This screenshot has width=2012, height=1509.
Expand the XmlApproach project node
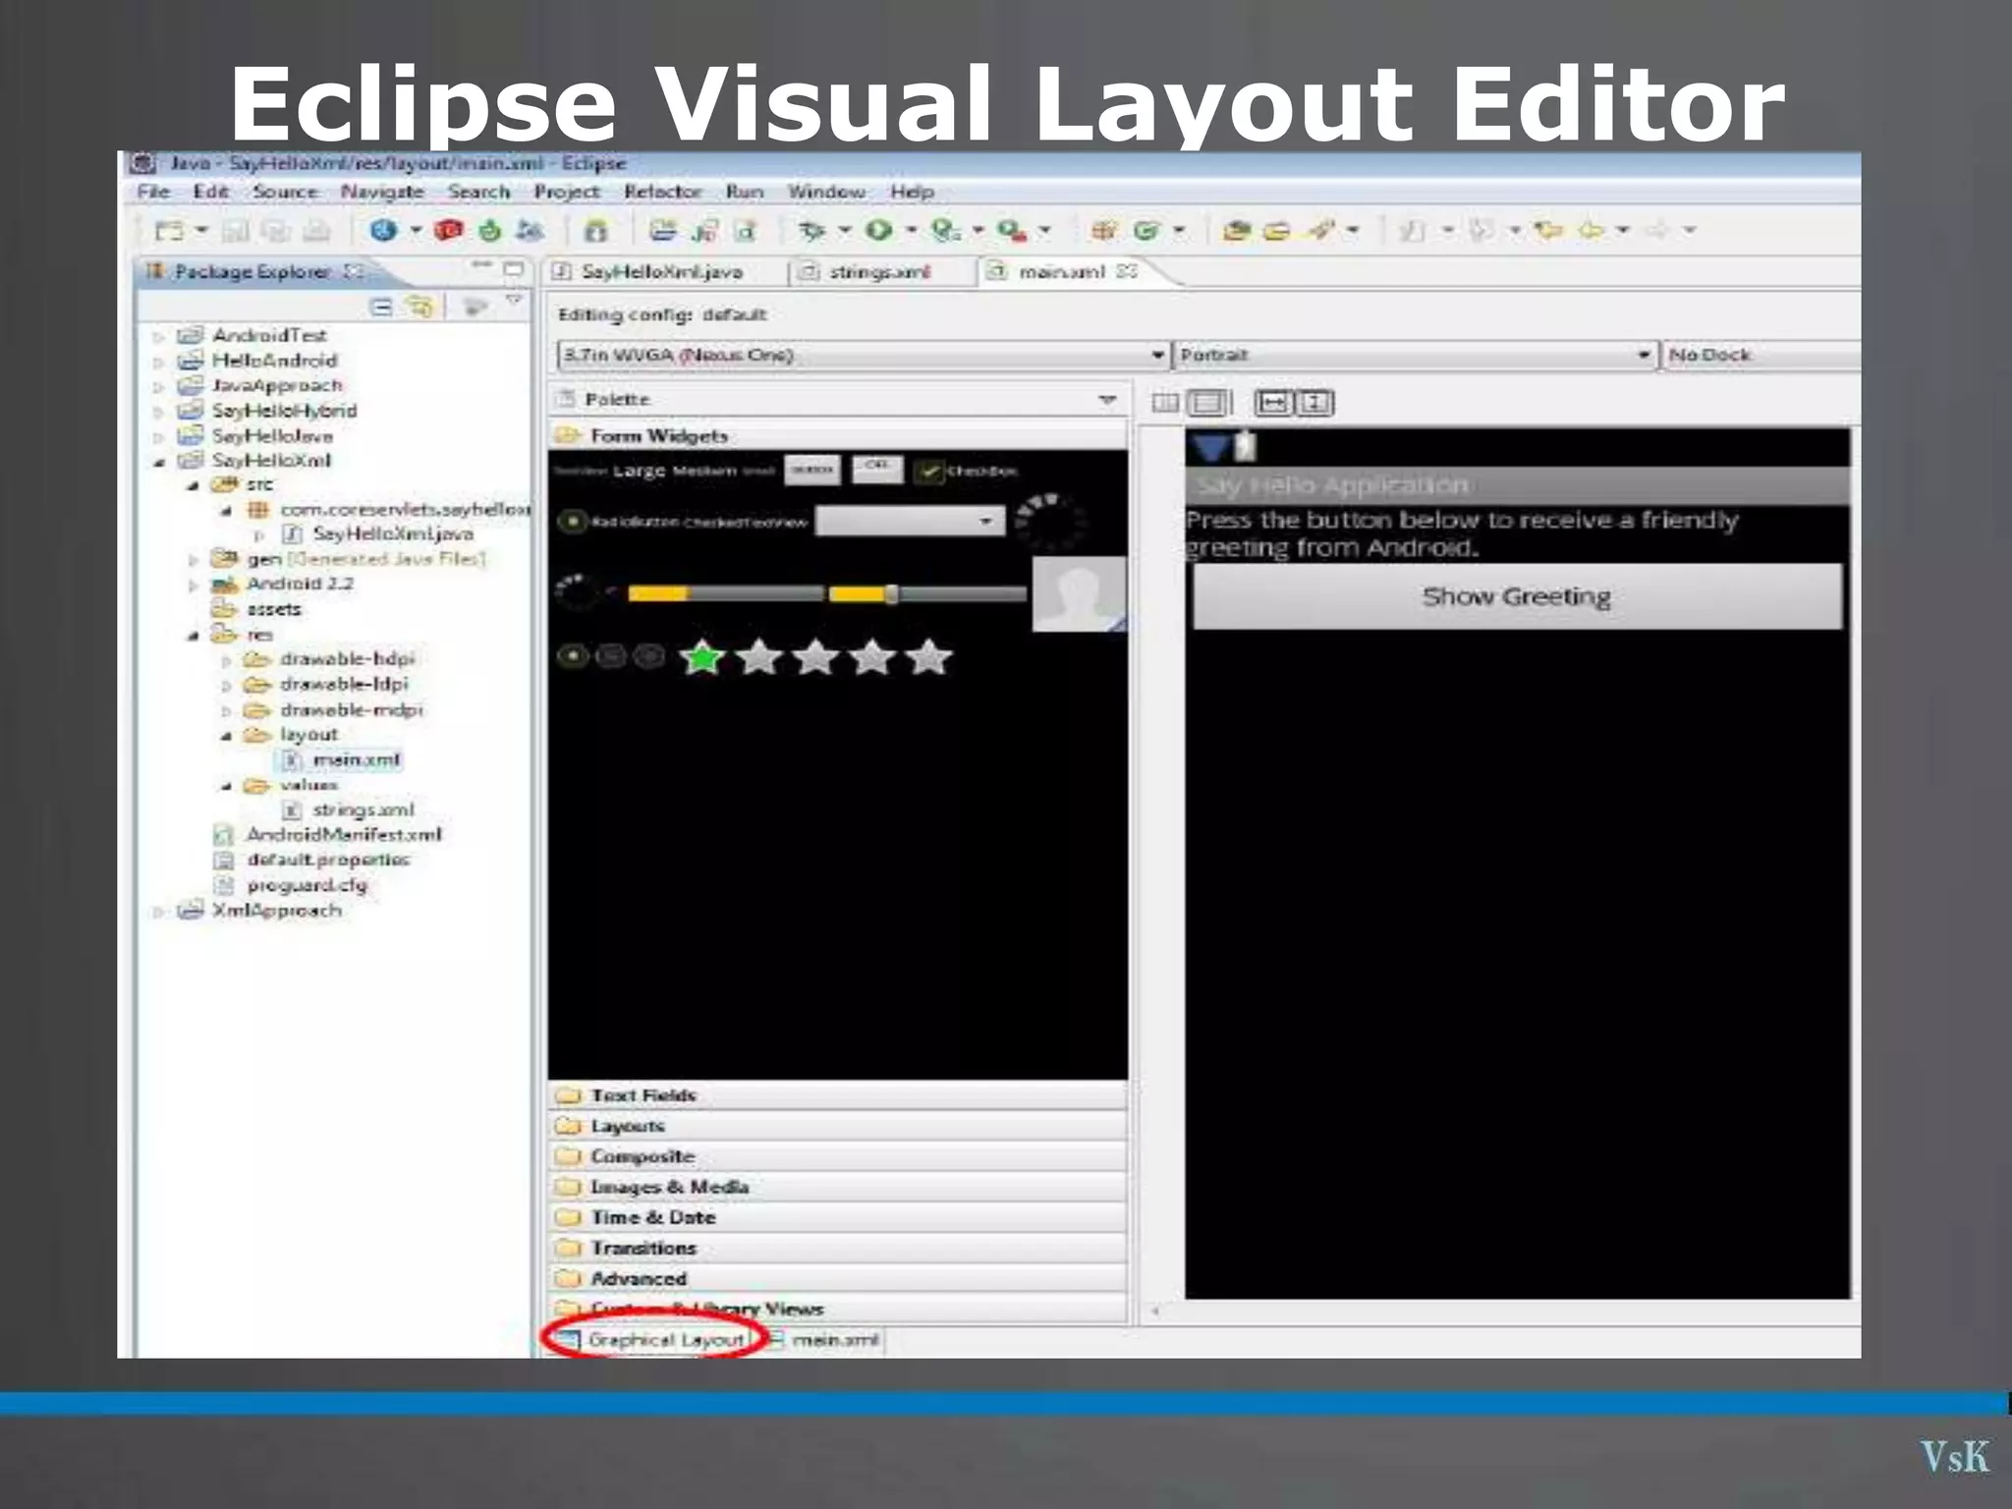tap(158, 912)
